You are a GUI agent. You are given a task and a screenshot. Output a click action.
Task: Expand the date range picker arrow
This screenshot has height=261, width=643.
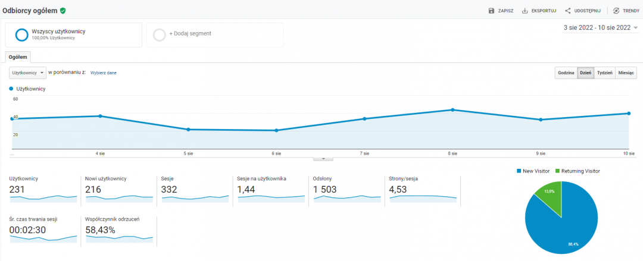pyautogui.click(x=636, y=27)
